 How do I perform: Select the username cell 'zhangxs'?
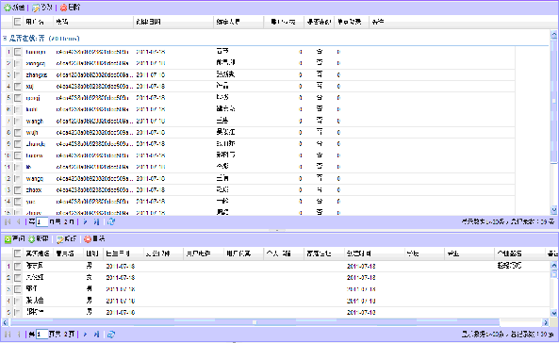(37, 74)
